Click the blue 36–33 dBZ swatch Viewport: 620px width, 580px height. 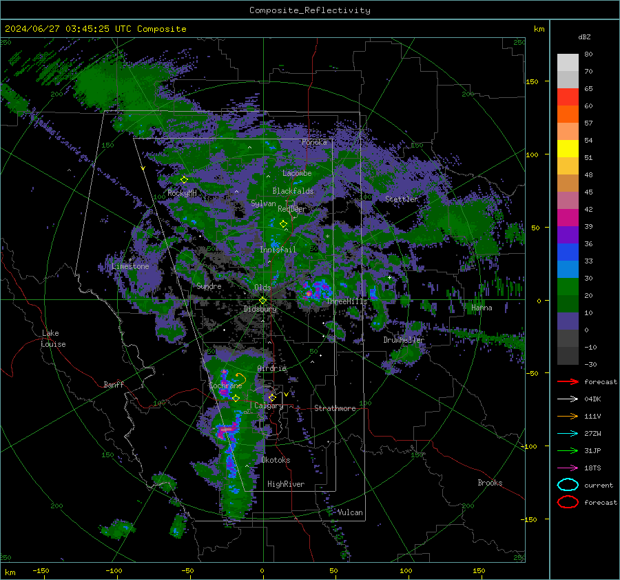[568, 252]
